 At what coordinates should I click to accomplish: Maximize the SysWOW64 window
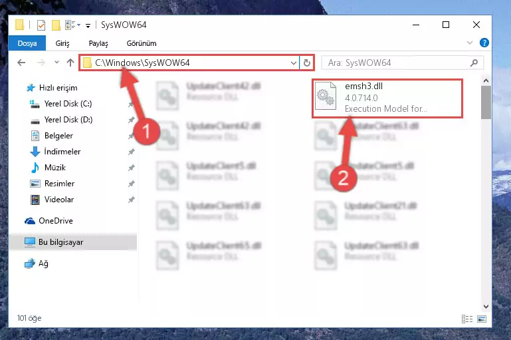(446, 25)
